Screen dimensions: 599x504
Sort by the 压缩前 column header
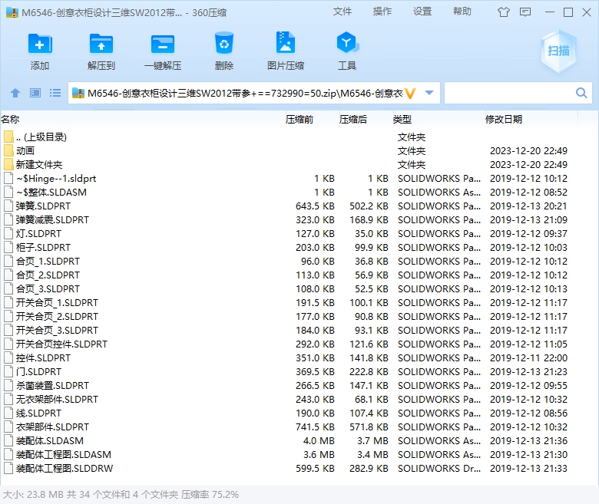[299, 120]
